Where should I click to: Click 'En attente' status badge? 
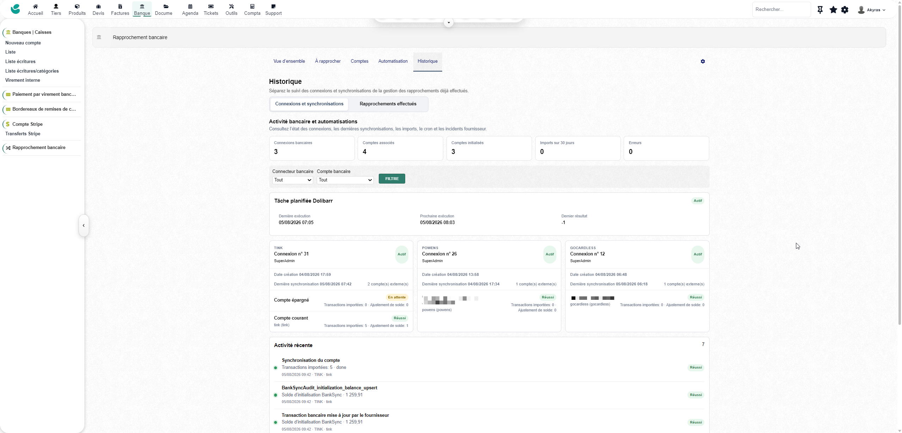[x=397, y=297]
